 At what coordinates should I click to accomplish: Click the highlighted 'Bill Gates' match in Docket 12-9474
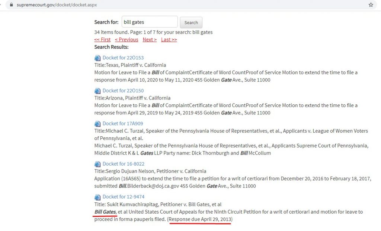[105, 212]
